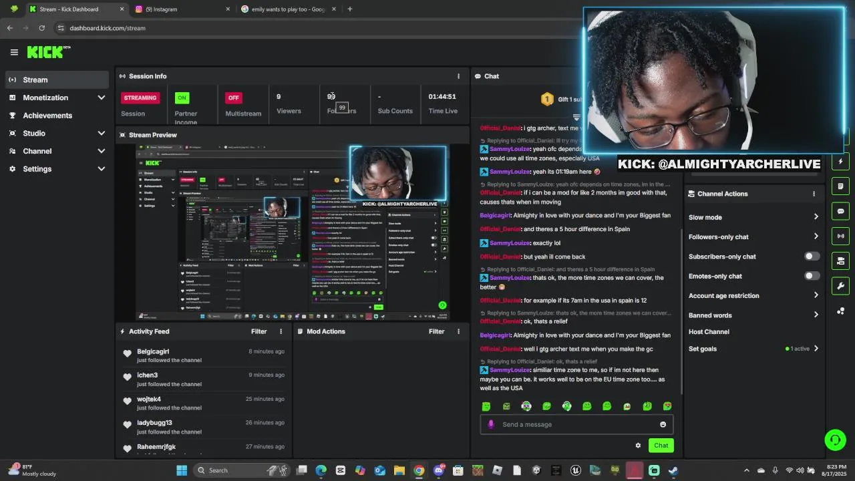Click the browser address bar URL
The width and height of the screenshot is (855, 481).
pos(108,28)
